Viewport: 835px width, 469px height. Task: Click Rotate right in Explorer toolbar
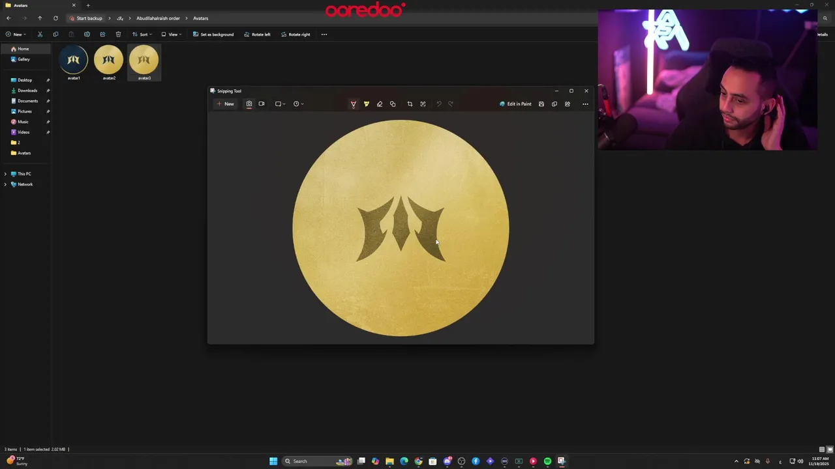coord(296,35)
